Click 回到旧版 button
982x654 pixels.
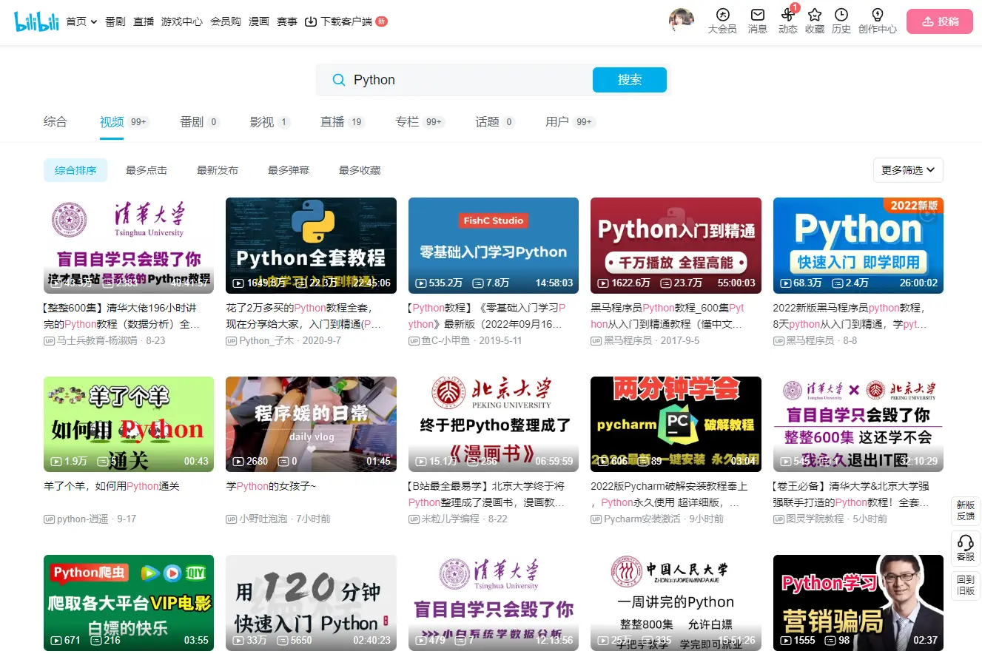[x=965, y=584]
